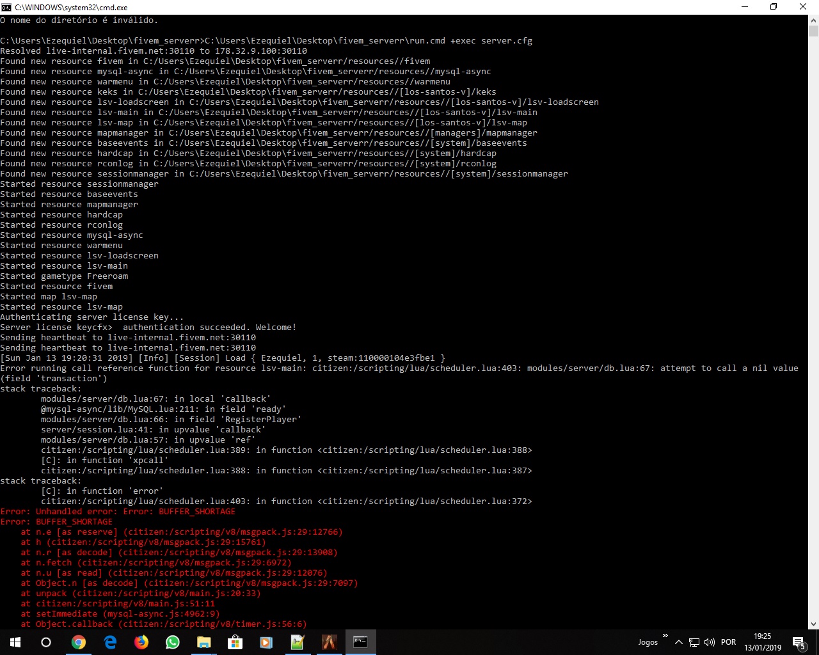
Task: Switch to the active cmd taskbar window
Action: [x=360, y=642]
